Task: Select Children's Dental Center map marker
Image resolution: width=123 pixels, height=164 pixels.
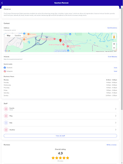Action: tap(54, 39)
